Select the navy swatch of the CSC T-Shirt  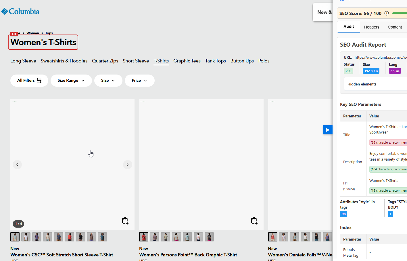tap(59, 237)
